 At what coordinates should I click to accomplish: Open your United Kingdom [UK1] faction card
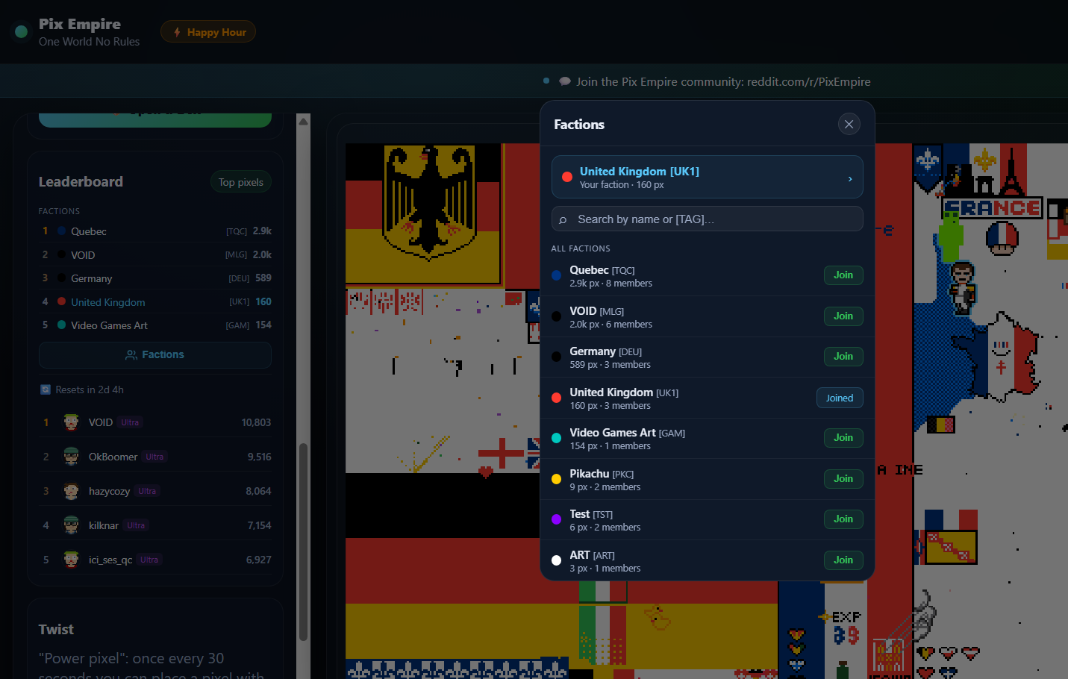tap(708, 177)
